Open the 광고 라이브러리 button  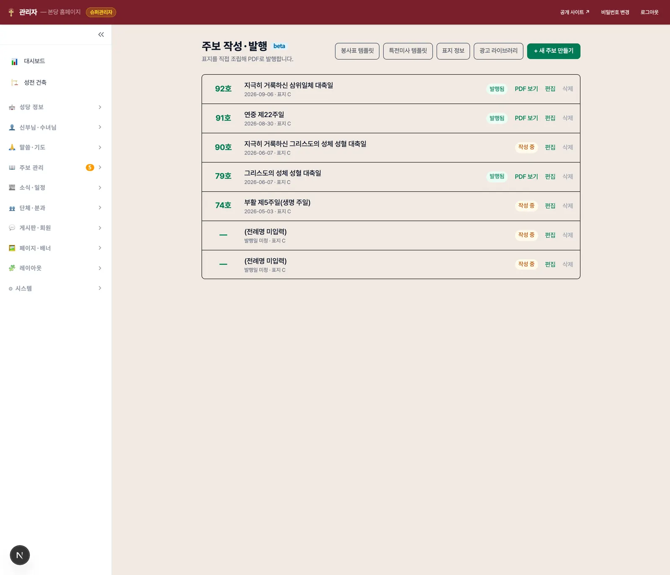point(498,51)
